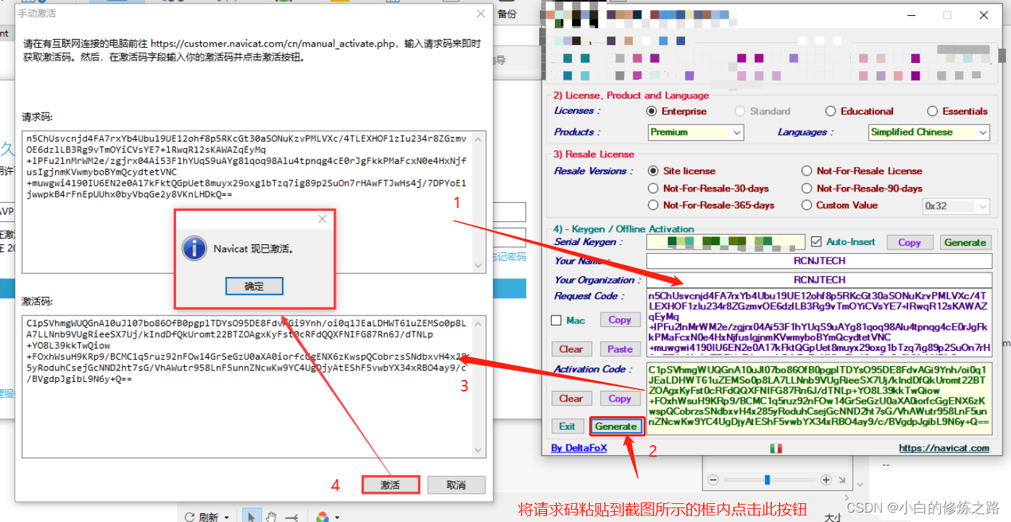Screen dimensions: 1011x522
Task: Click Generate next to Serial Keygen
Action: 965,243
